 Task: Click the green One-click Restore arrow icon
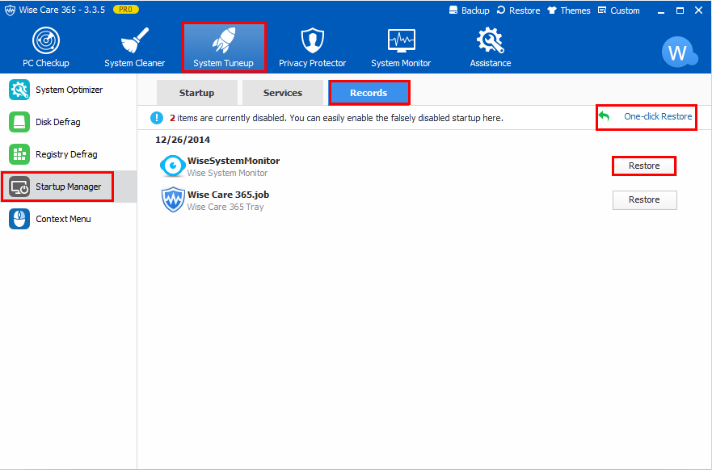point(604,116)
